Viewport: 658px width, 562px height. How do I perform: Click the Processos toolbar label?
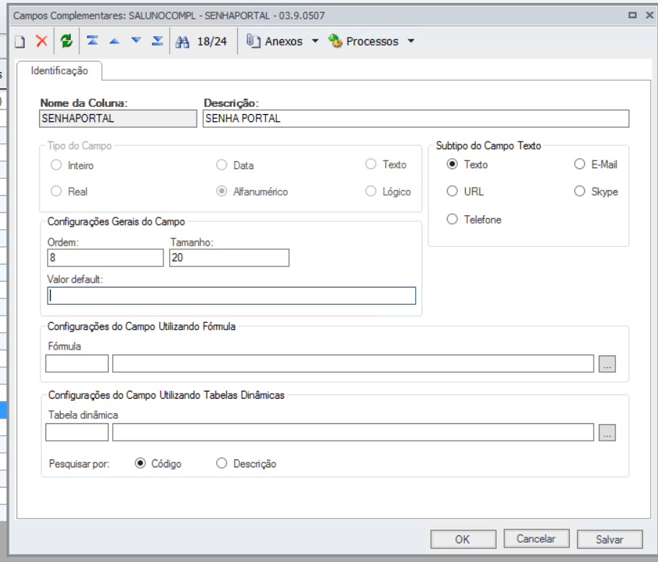tap(372, 41)
